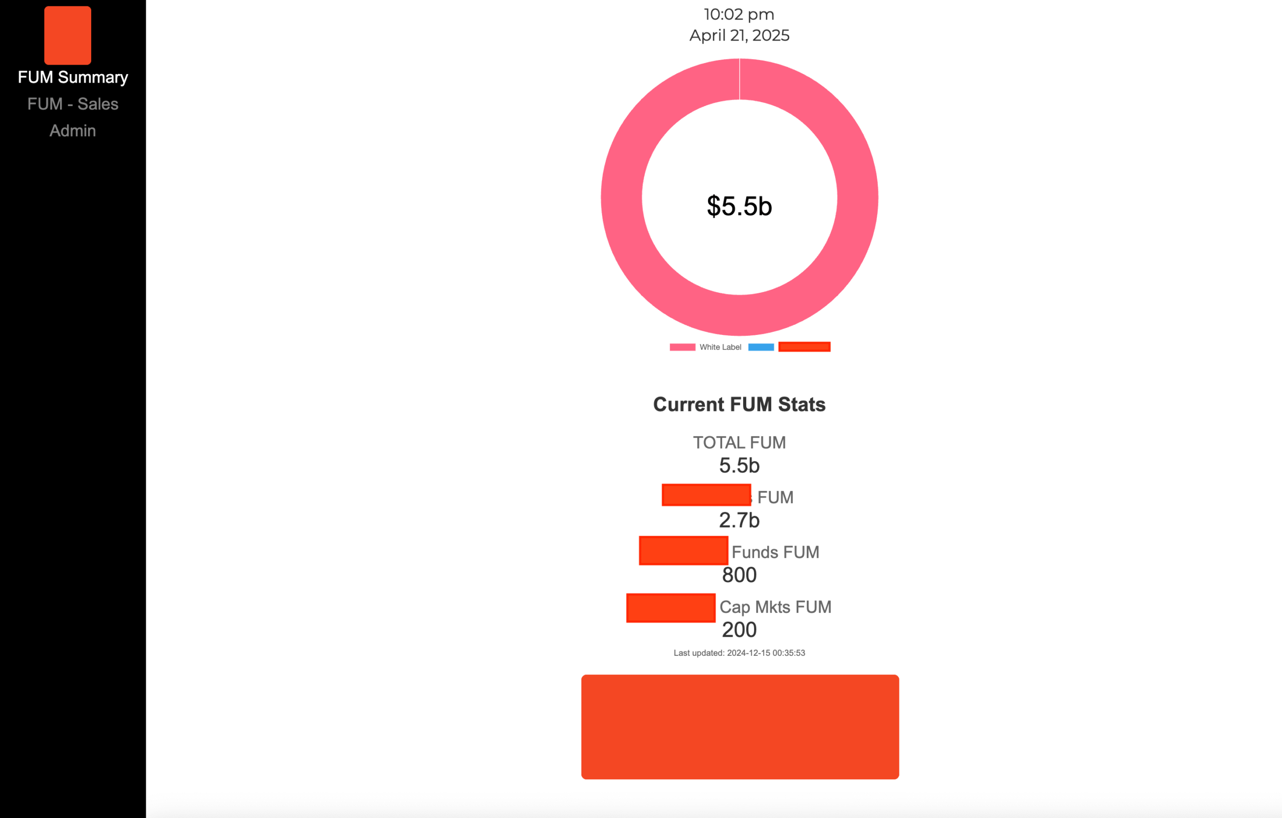Click the 2.7b FUM value
Screen dimensions: 1282x818
coord(739,520)
